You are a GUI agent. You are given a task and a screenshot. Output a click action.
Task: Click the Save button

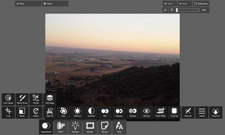(28, 4)
